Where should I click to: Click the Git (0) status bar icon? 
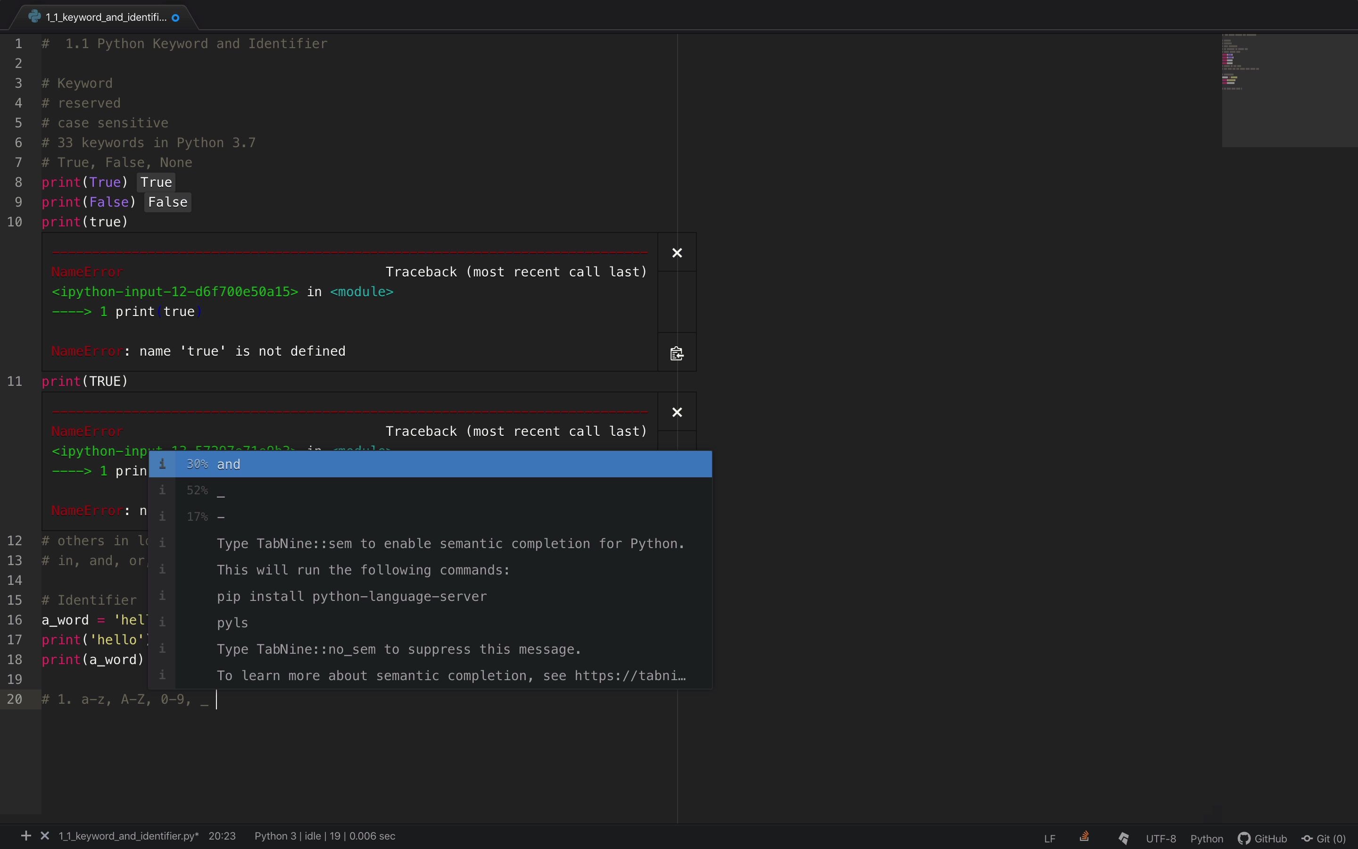coord(1323,837)
